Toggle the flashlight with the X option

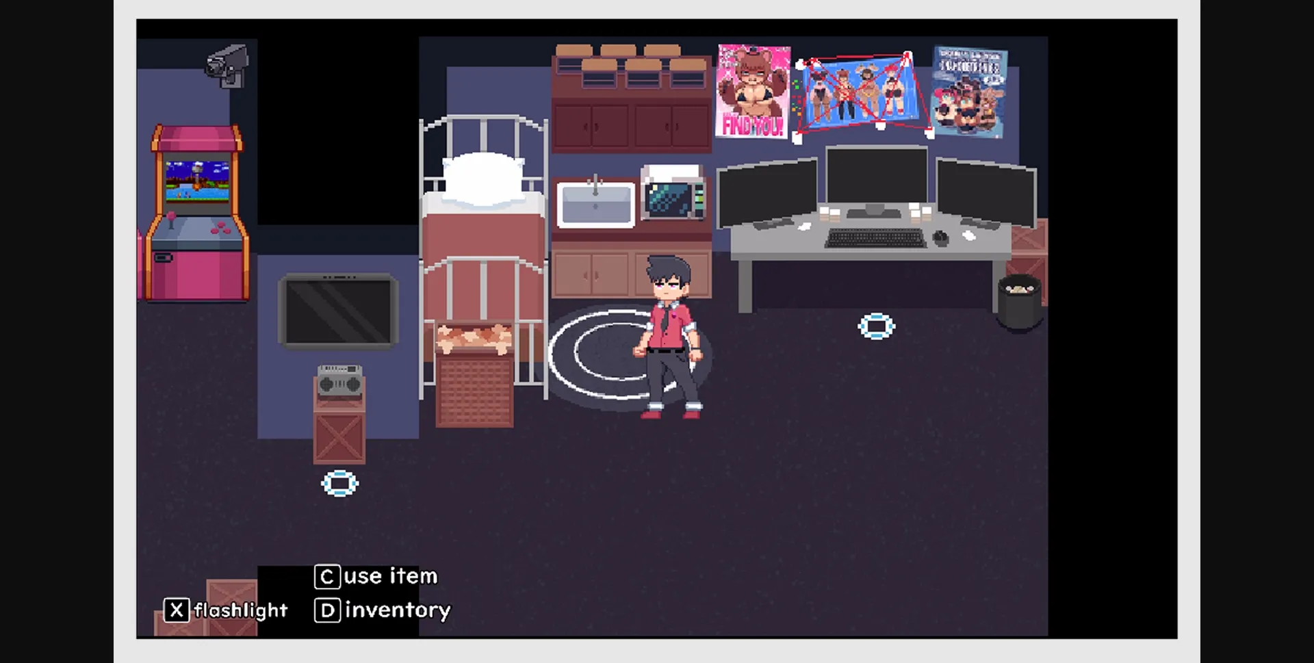(x=177, y=610)
